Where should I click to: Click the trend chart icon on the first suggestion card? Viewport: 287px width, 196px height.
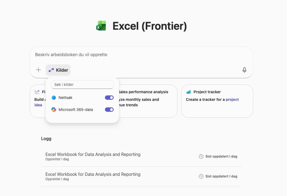pyautogui.click(x=37, y=92)
